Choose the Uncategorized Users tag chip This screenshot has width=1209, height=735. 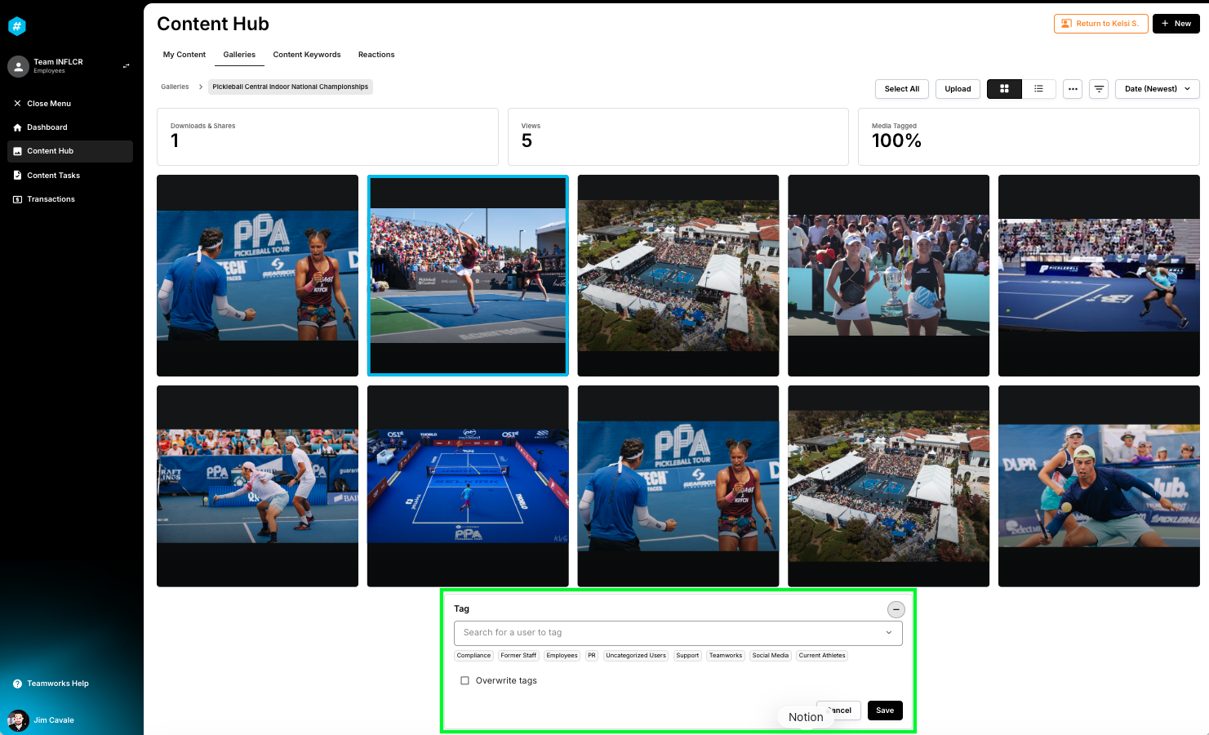[636, 656]
